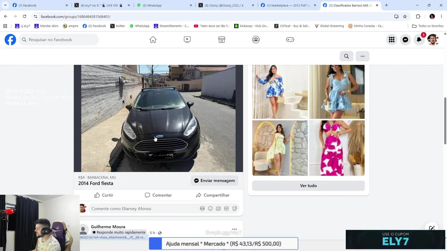This screenshot has width=447, height=251.
Task: Click Enviar mensagem button
Action: point(214,181)
